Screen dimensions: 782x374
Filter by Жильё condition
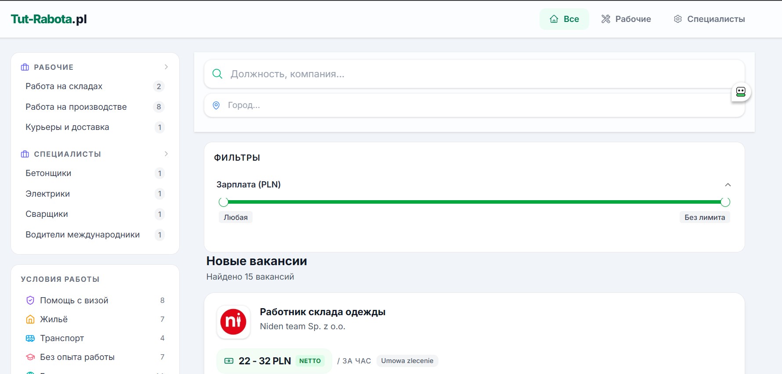pyautogui.click(x=95, y=319)
